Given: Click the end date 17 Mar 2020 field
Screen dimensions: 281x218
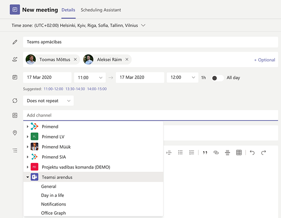Looking at the screenshot, I should pyautogui.click(x=140, y=77).
